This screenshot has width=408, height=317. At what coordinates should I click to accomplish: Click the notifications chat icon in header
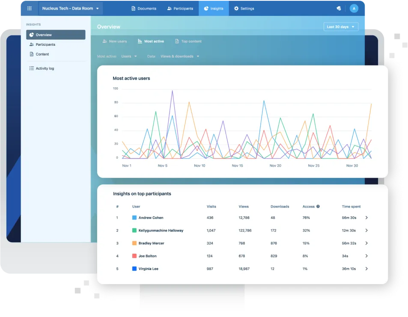point(339,8)
